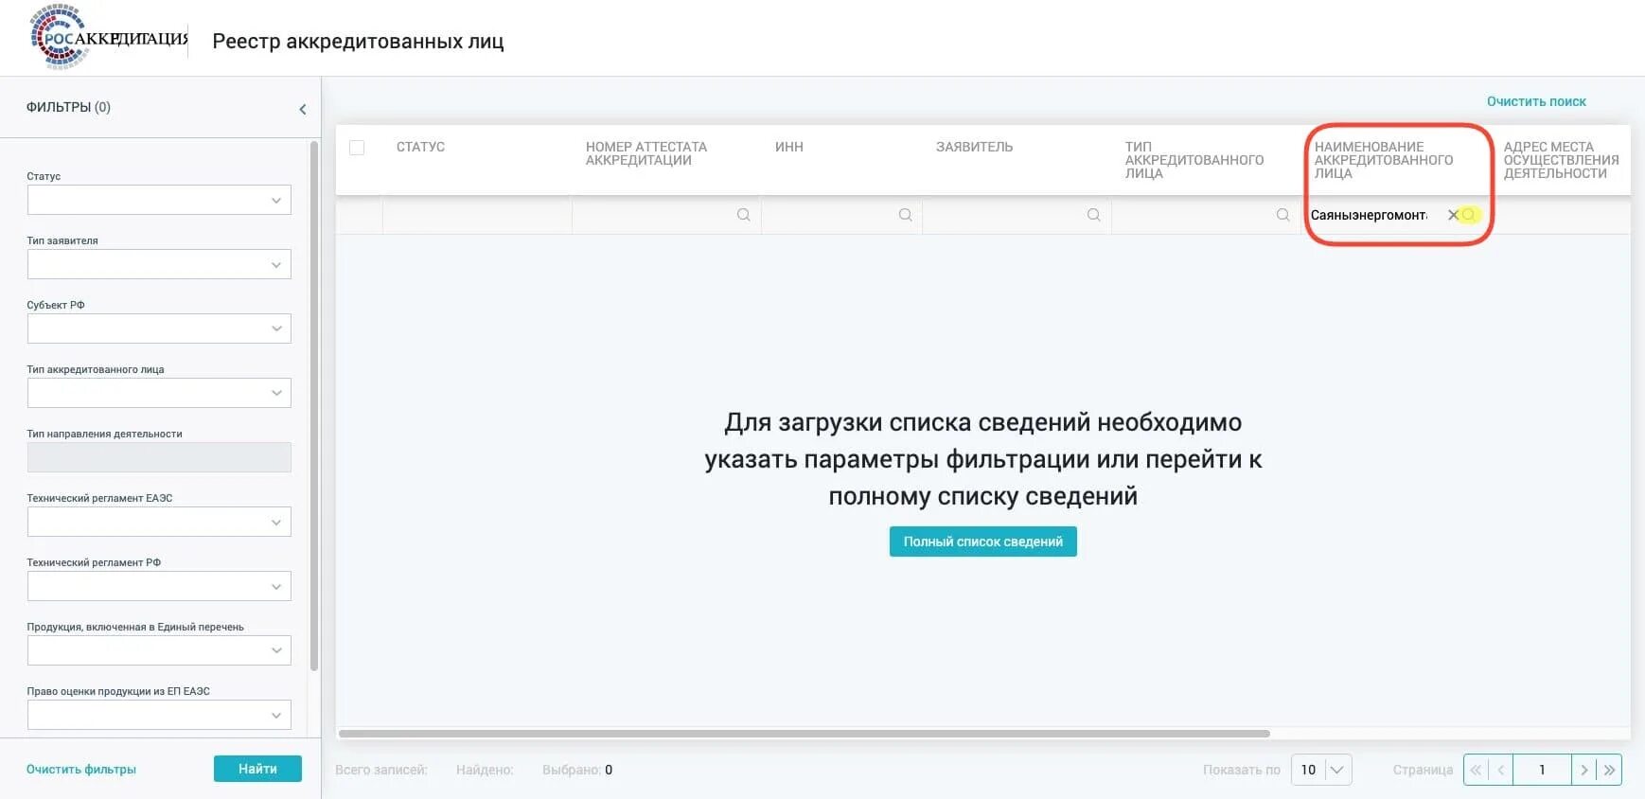1645x799 pixels.
Task: Open the Статус dropdown filter
Action: coord(159,200)
